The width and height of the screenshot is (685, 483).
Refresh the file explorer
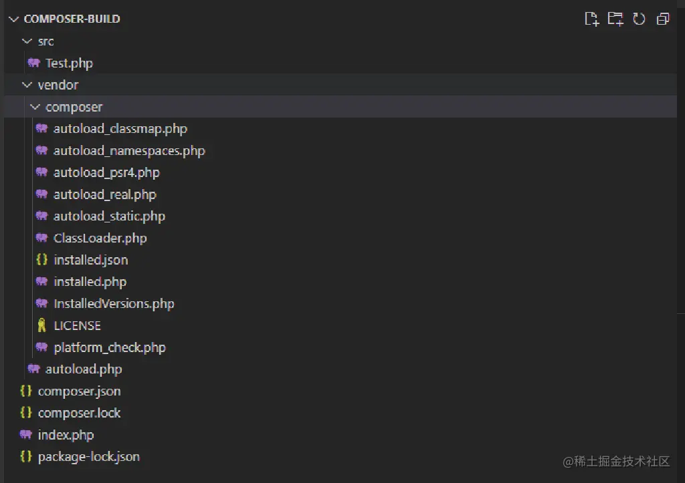tap(639, 19)
